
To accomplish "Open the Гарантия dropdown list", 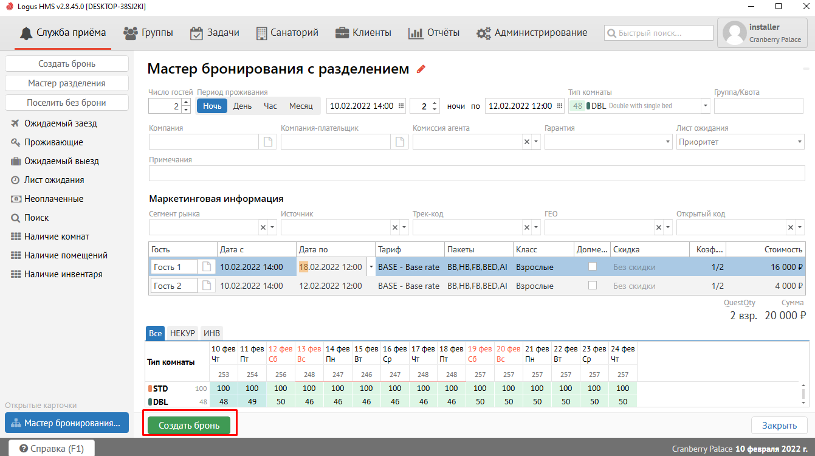I will [x=668, y=142].
